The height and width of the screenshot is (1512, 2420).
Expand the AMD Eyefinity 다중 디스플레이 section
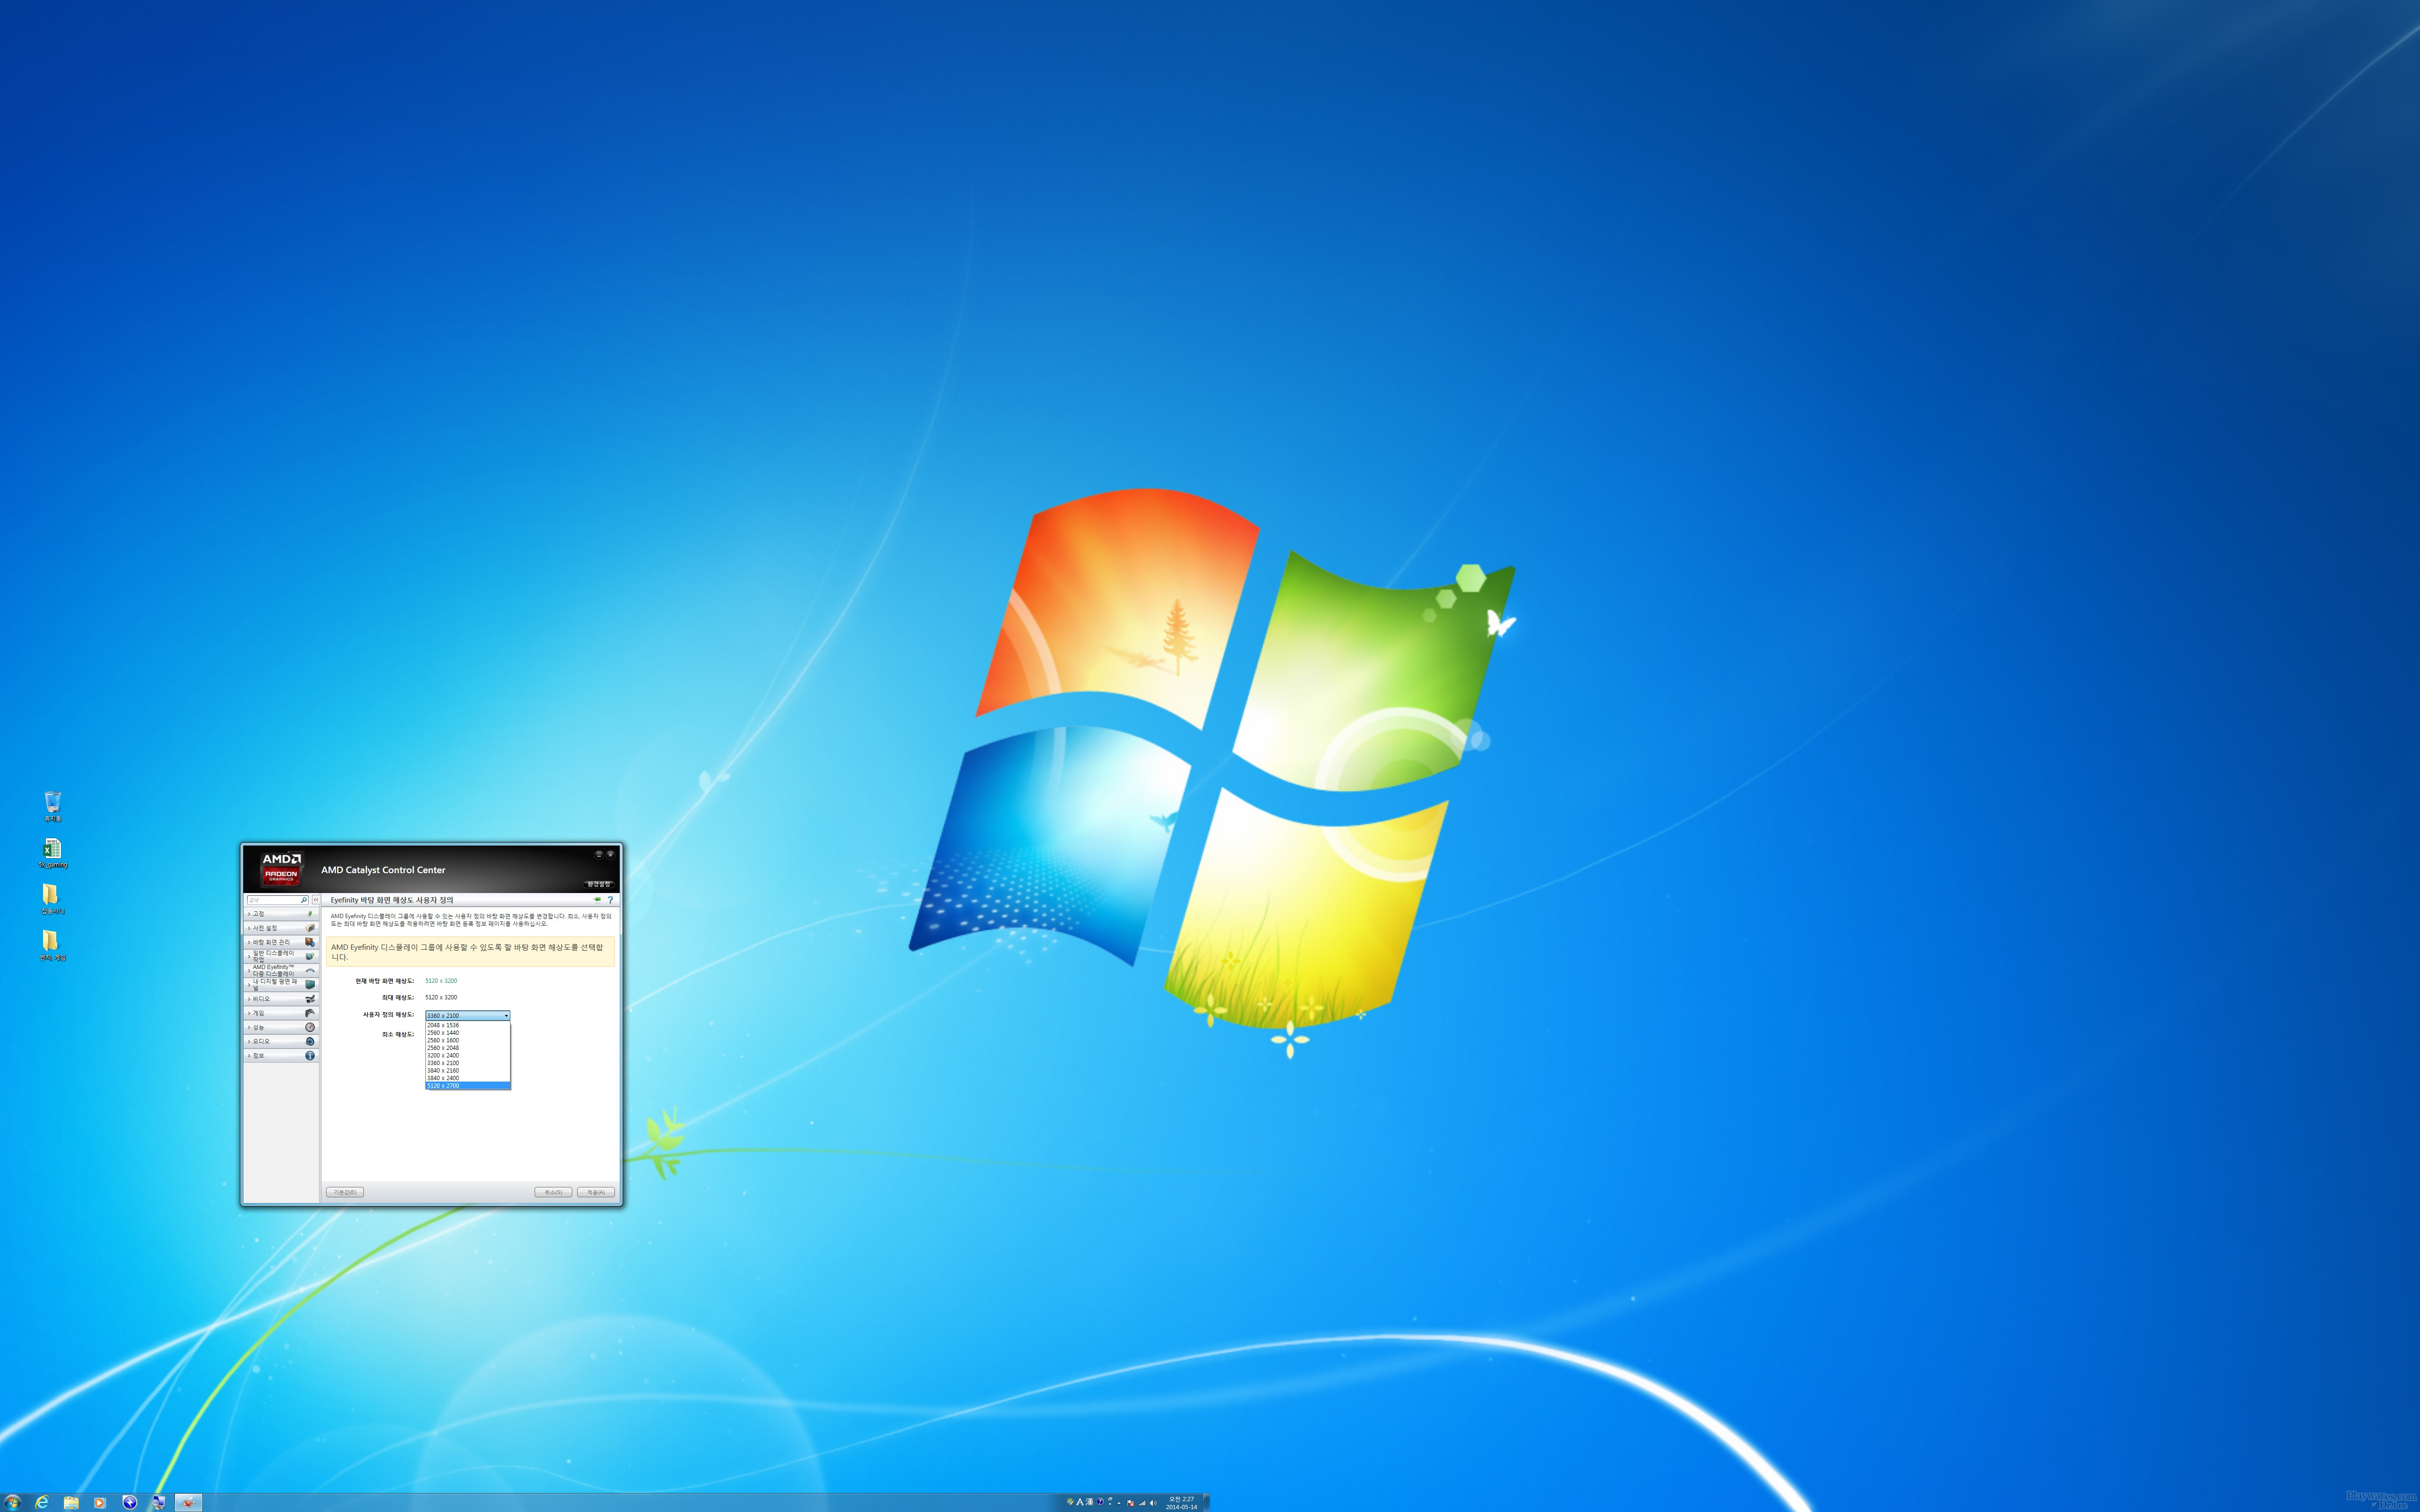[282, 970]
